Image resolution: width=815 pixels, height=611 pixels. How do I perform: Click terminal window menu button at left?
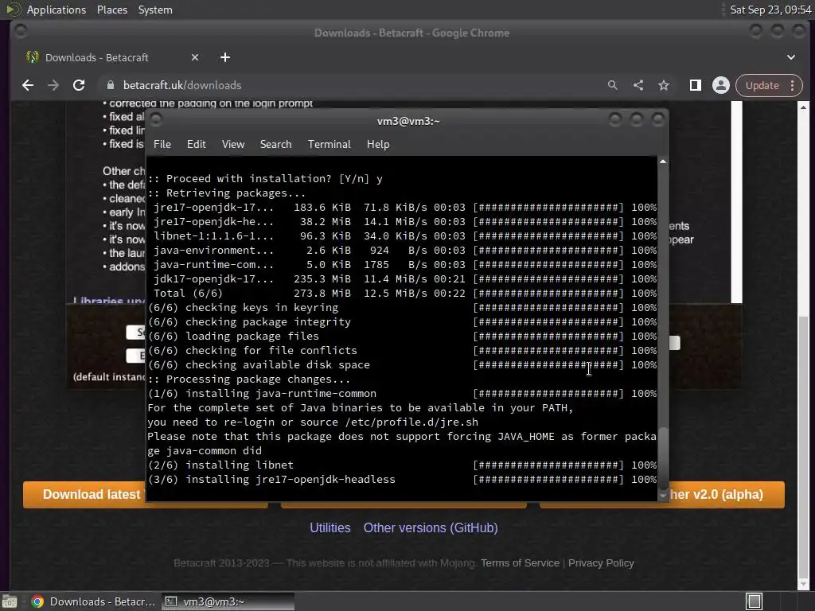click(x=155, y=120)
